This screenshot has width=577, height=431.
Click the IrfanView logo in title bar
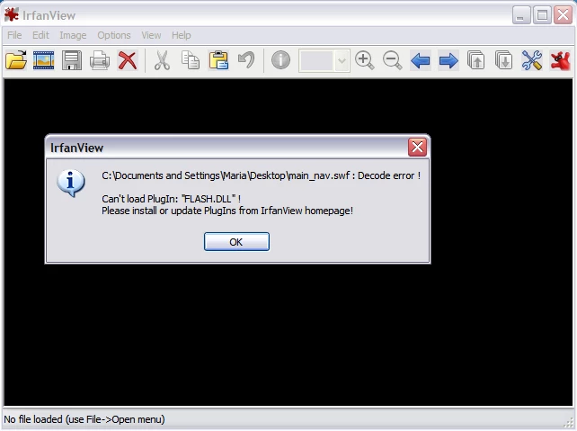(x=12, y=14)
